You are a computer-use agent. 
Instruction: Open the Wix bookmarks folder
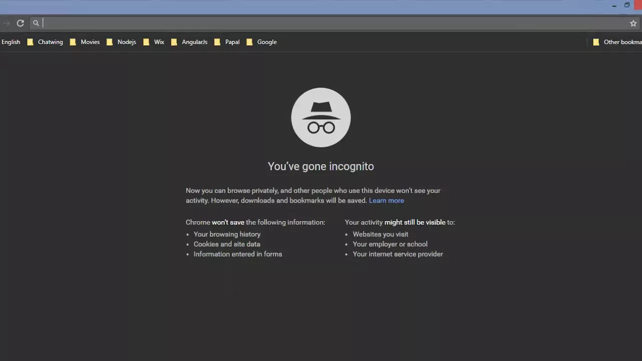(x=154, y=42)
